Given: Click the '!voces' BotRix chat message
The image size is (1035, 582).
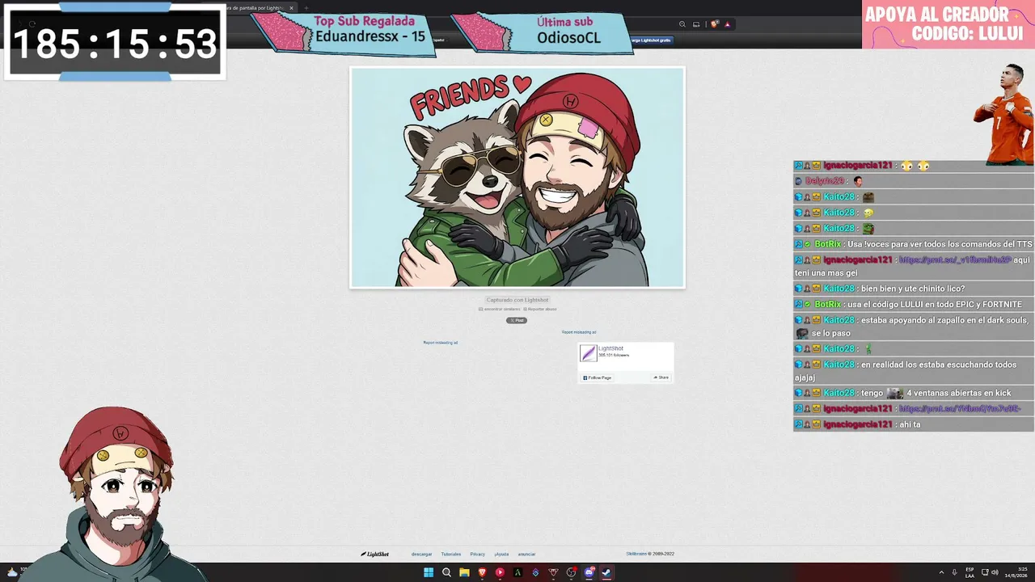Looking at the screenshot, I should (x=914, y=244).
